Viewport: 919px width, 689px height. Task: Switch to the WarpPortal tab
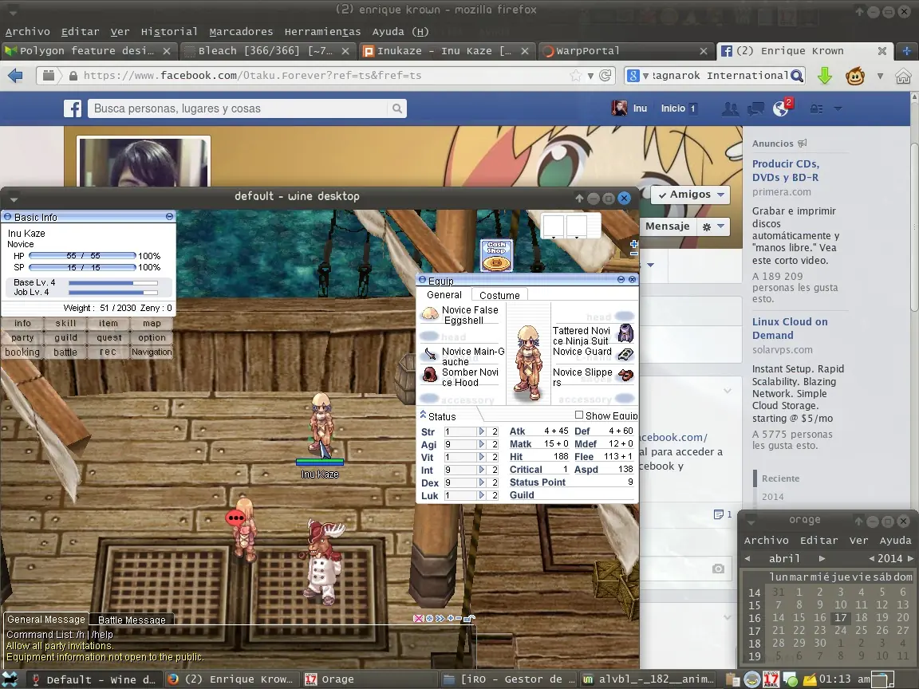[626, 51]
